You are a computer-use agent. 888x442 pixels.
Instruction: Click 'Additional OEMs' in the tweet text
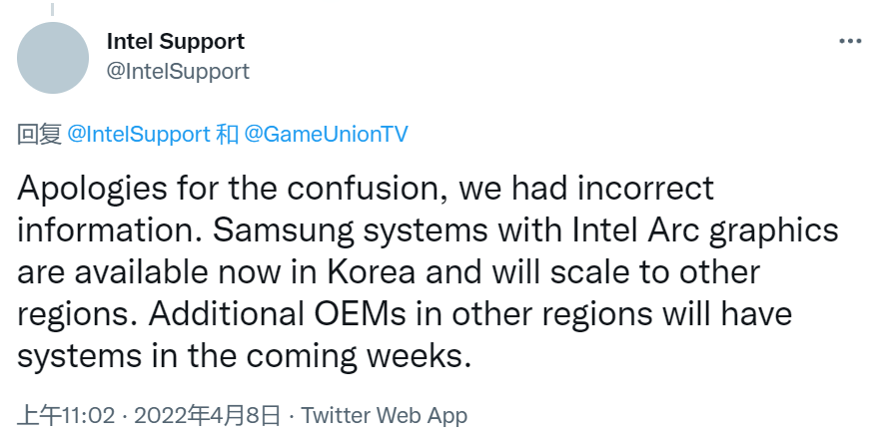pos(277,314)
